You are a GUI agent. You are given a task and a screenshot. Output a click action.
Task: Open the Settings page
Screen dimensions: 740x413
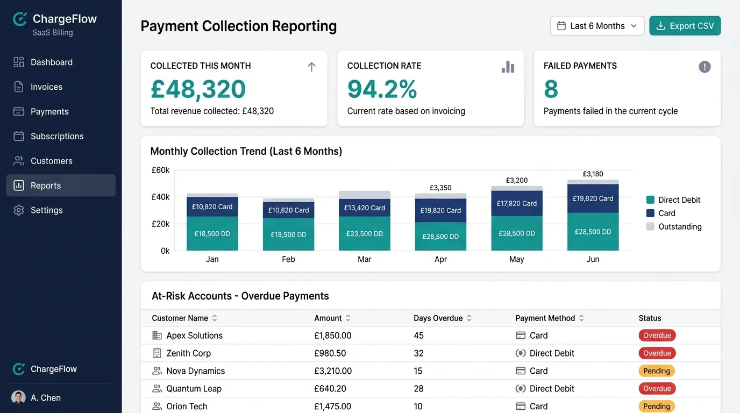(x=46, y=210)
